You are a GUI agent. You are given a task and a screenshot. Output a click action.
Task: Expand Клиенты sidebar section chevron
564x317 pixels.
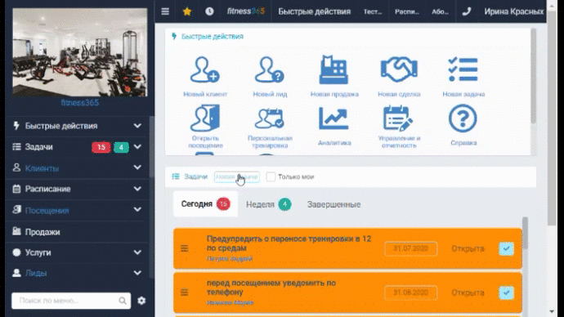point(137,167)
